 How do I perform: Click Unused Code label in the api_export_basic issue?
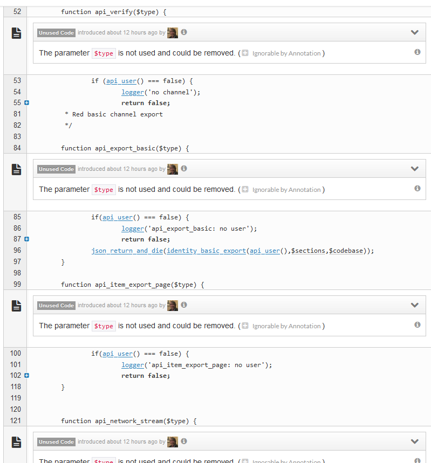[x=56, y=169]
